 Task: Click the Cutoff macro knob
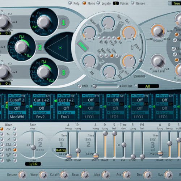[x=64, y=174]
